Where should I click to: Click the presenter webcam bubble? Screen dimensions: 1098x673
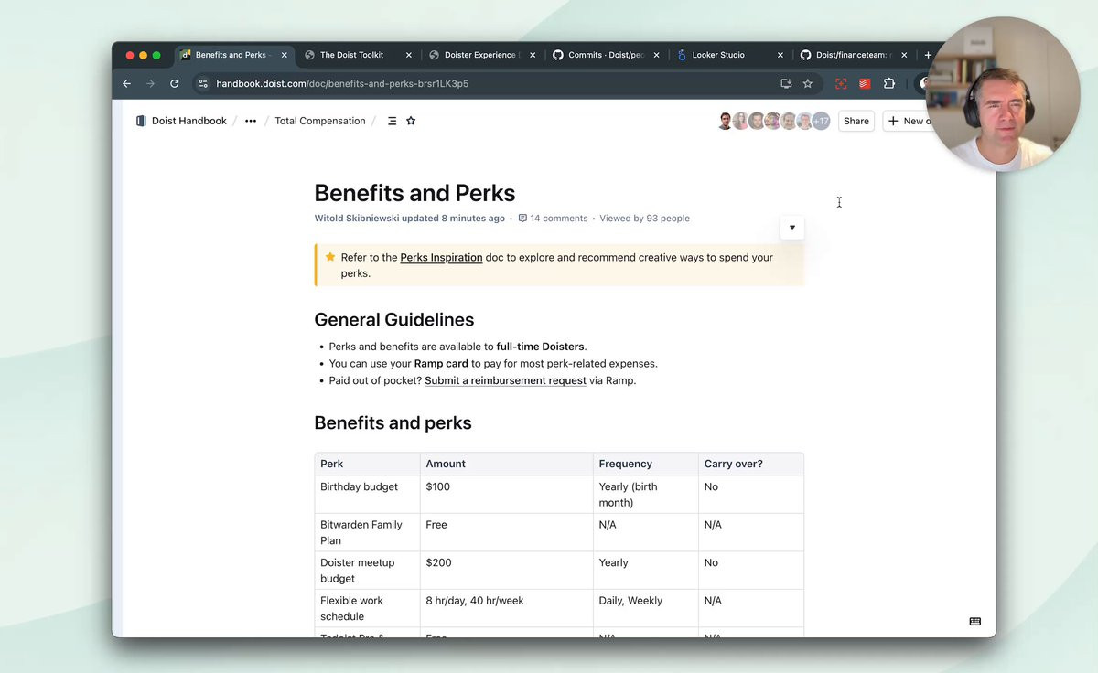pyautogui.click(x=1003, y=94)
